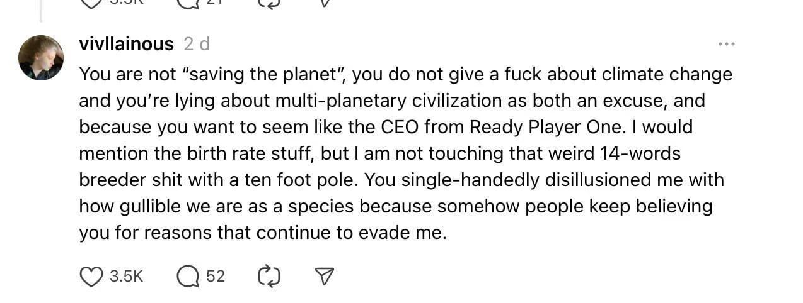Open replies via the comment bubble icon
This screenshot has height=303, width=803.
point(187,276)
